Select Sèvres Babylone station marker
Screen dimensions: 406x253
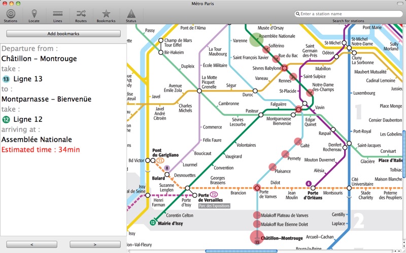[x=285, y=68]
